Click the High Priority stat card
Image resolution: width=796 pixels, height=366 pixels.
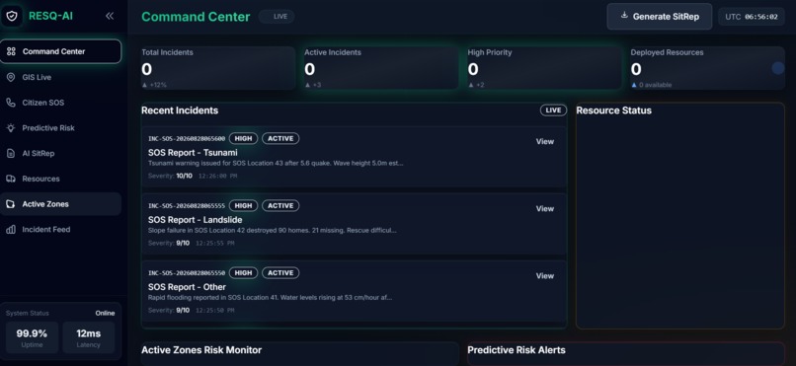pos(544,68)
